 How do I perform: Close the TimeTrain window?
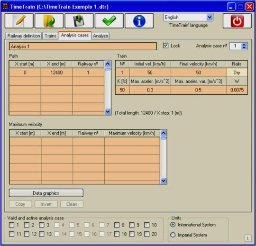pos(250,7)
